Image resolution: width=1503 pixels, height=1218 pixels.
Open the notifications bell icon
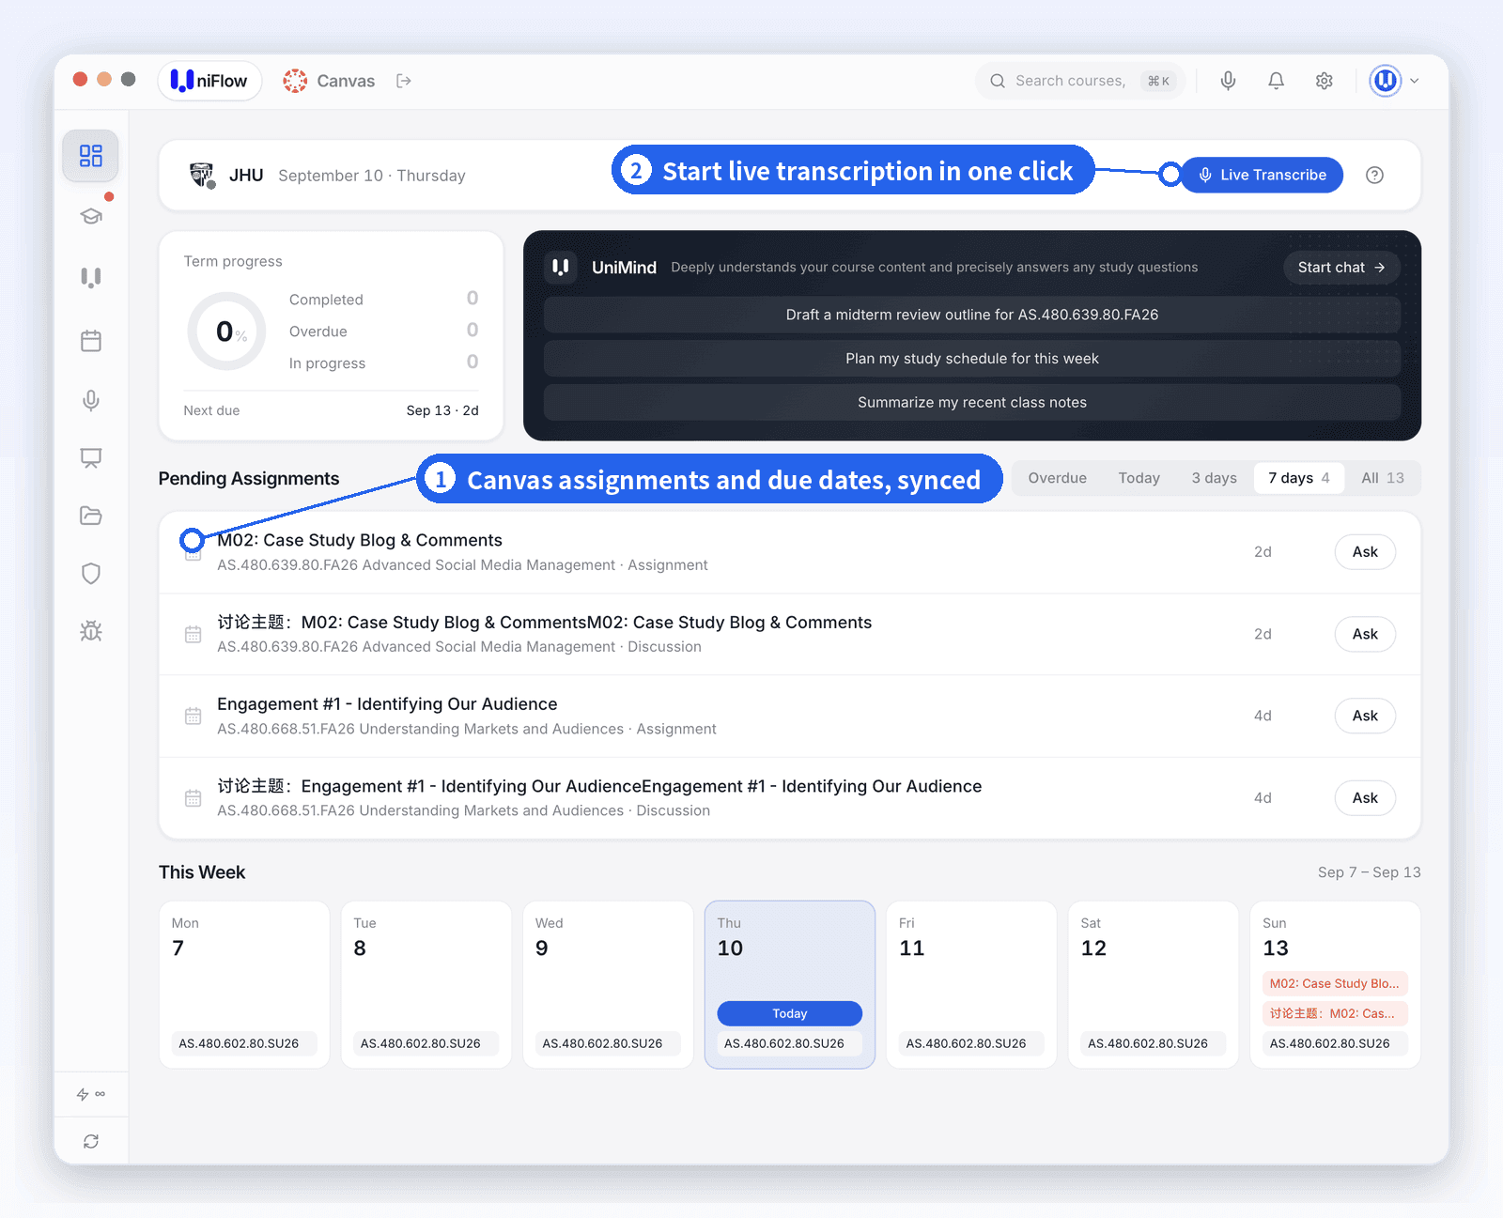point(1276,81)
